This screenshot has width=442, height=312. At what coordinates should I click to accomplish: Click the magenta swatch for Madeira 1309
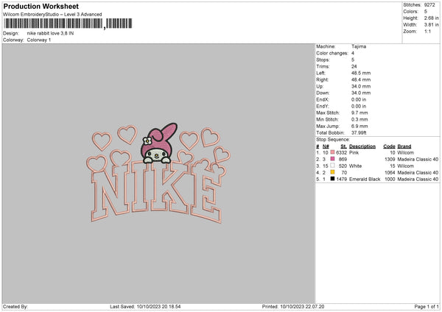coord(333,159)
